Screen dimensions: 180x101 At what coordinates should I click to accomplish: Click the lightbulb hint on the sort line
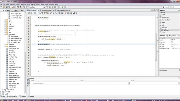pos(29,44)
